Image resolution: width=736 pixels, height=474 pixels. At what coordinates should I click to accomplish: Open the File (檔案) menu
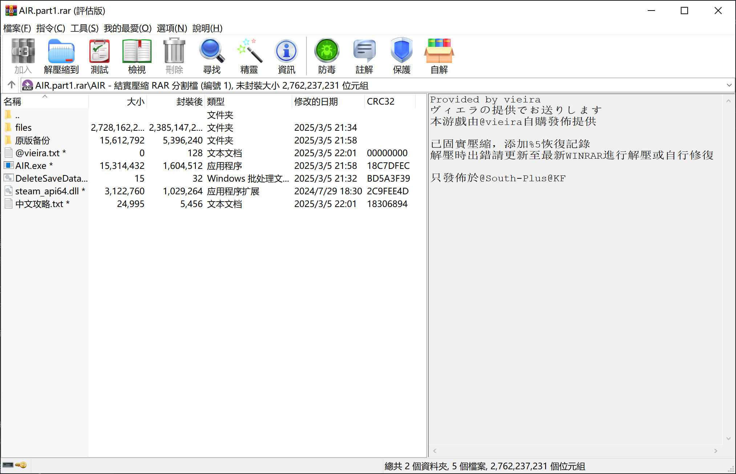pos(17,28)
